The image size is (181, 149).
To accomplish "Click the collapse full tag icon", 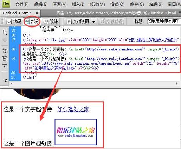I will click(5, 50).
